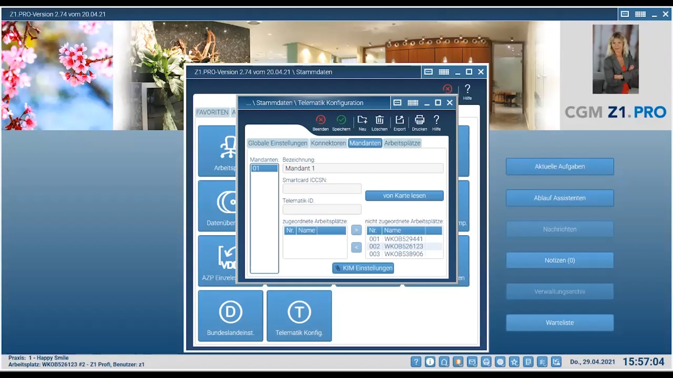Image resolution: width=673 pixels, height=378 pixels.
Task: Open KIM Einstellungen
Action: point(363,268)
